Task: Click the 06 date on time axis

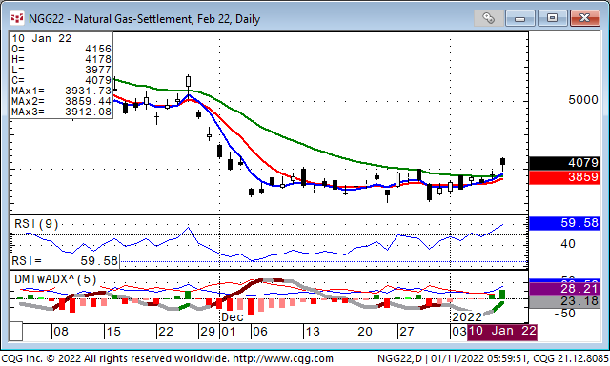Action: tap(260, 332)
